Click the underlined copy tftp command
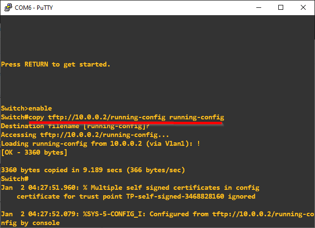This screenshot has height=228, width=315. point(126,117)
